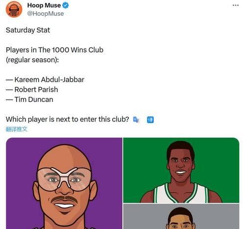
Task: Open the three-dot more options menu
Action: [236, 5]
